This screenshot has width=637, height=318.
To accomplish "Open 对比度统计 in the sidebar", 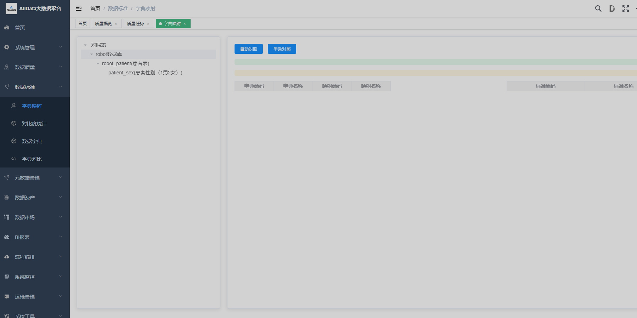I will coord(34,124).
